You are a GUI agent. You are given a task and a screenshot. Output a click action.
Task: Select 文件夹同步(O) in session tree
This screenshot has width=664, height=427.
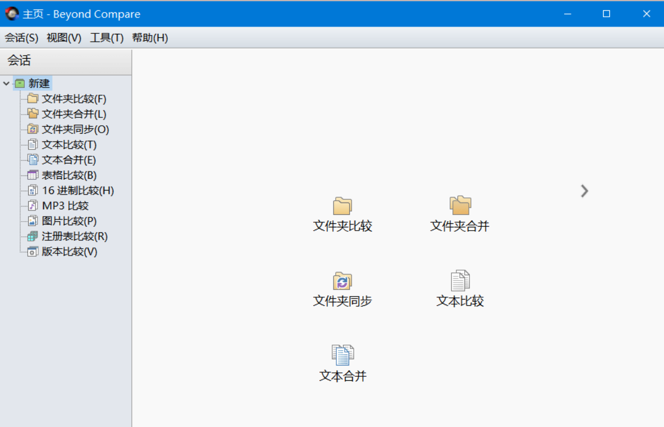pyautogui.click(x=76, y=129)
